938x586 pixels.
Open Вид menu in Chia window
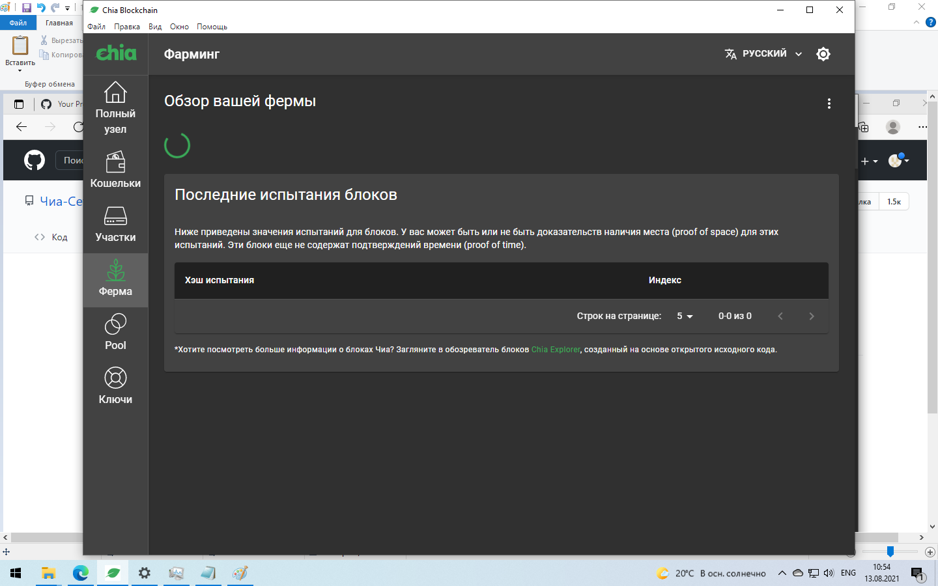(x=155, y=27)
